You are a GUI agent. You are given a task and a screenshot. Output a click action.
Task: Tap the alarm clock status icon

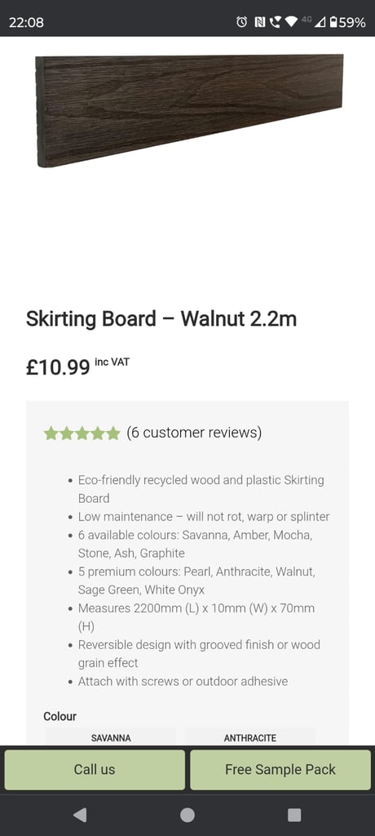click(242, 22)
